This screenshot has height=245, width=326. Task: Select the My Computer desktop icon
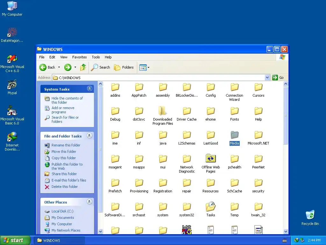tap(12, 8)
